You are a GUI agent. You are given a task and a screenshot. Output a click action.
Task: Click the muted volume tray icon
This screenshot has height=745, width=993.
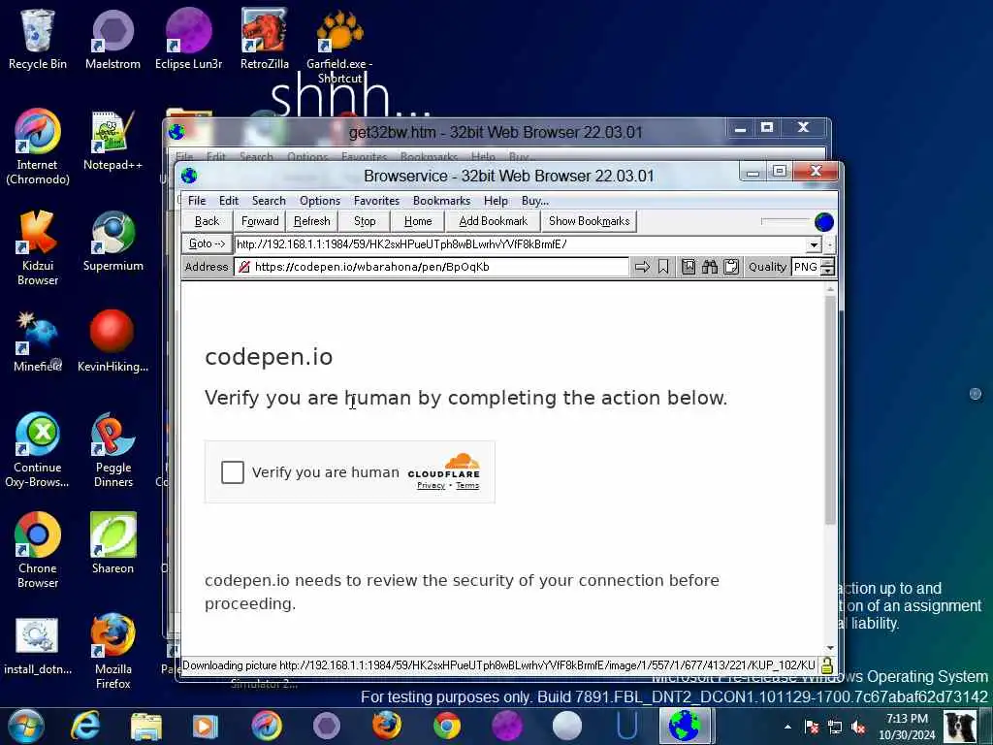click(x=858, y=727)
